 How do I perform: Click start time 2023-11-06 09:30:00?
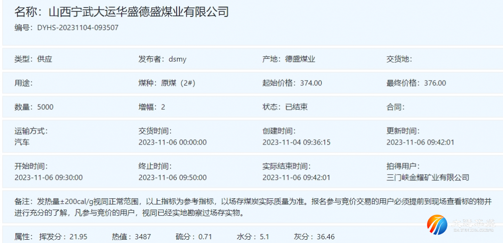coord(49,178)
